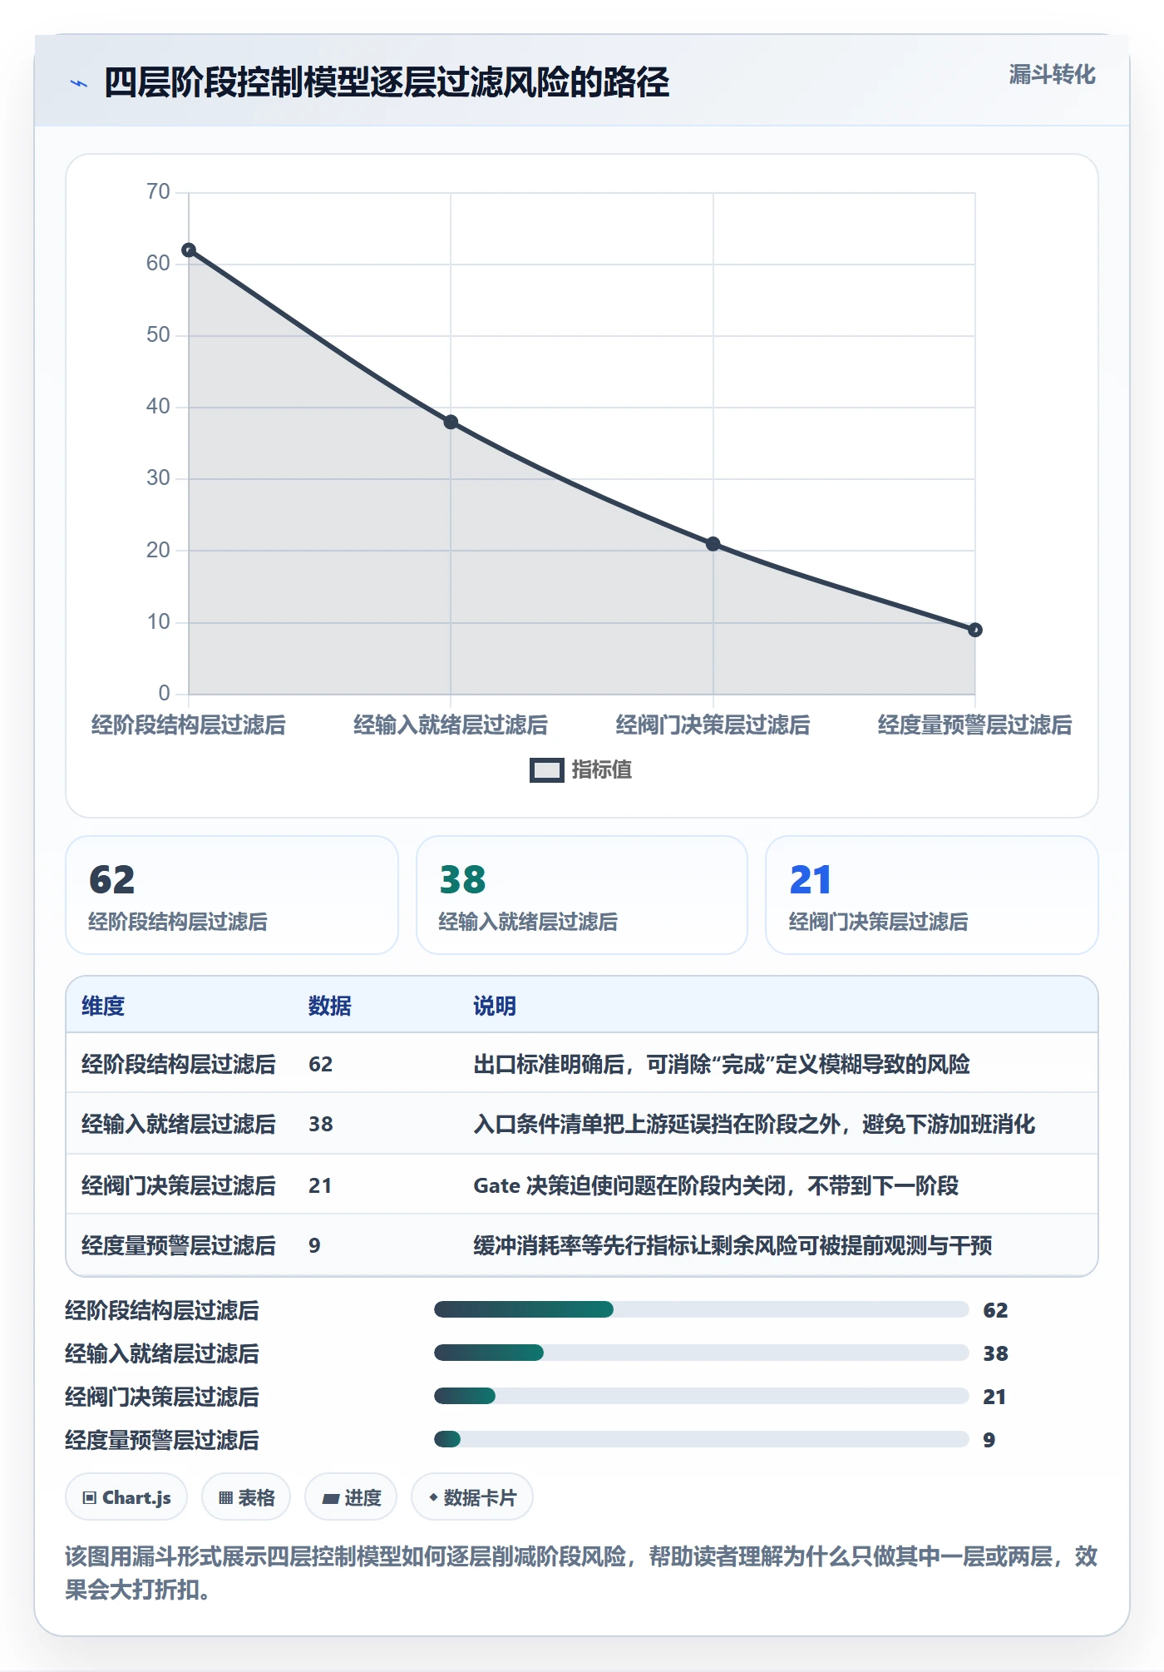This screenshot has width=1164, height=1672.
Task: Click the bar icon in 进度 chip
Action: pos(330,1499)
